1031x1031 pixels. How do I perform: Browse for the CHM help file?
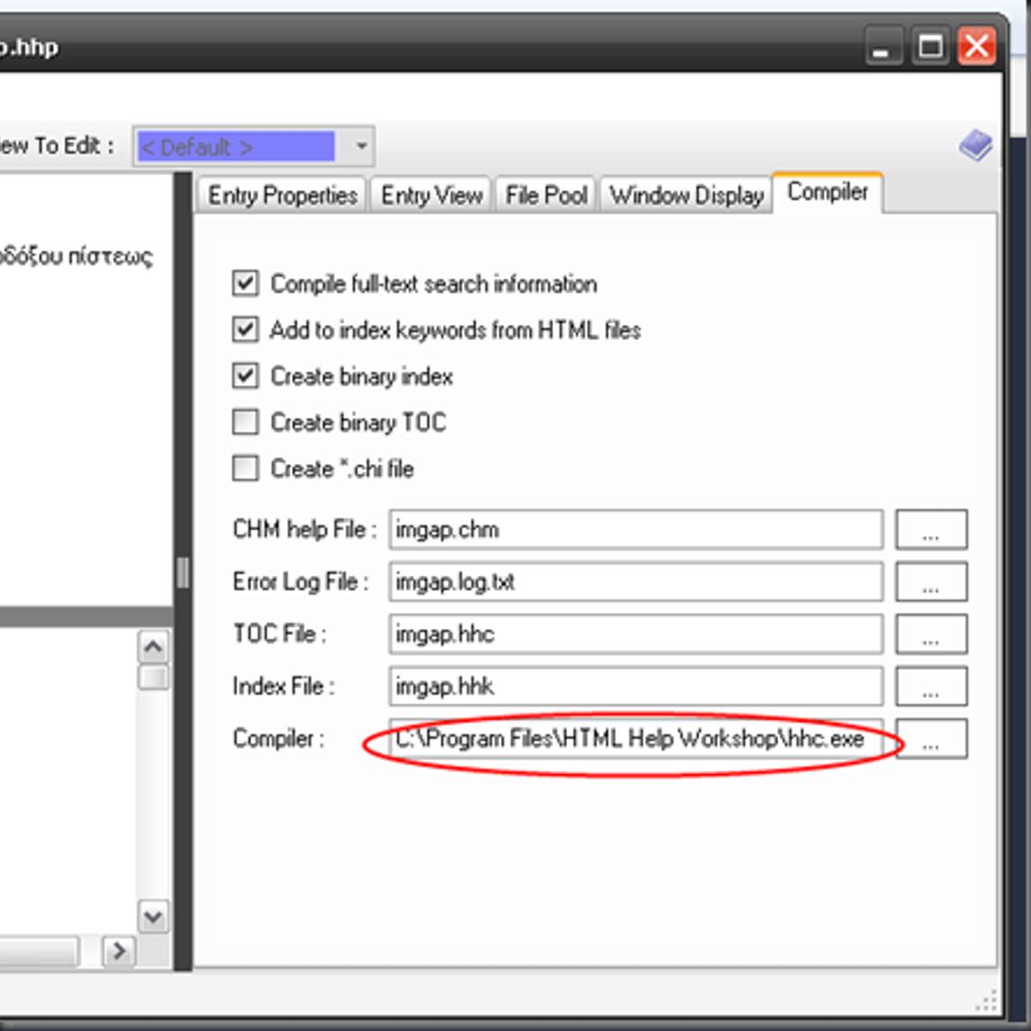click(930, 529)
